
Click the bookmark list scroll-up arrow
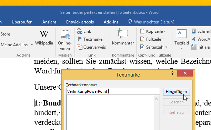[156, 99]
